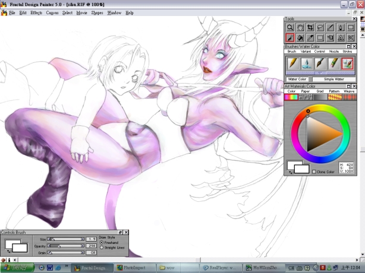Click the Size slider track
This screenshot has height=273, width=365.
click(x=66, y=239)
